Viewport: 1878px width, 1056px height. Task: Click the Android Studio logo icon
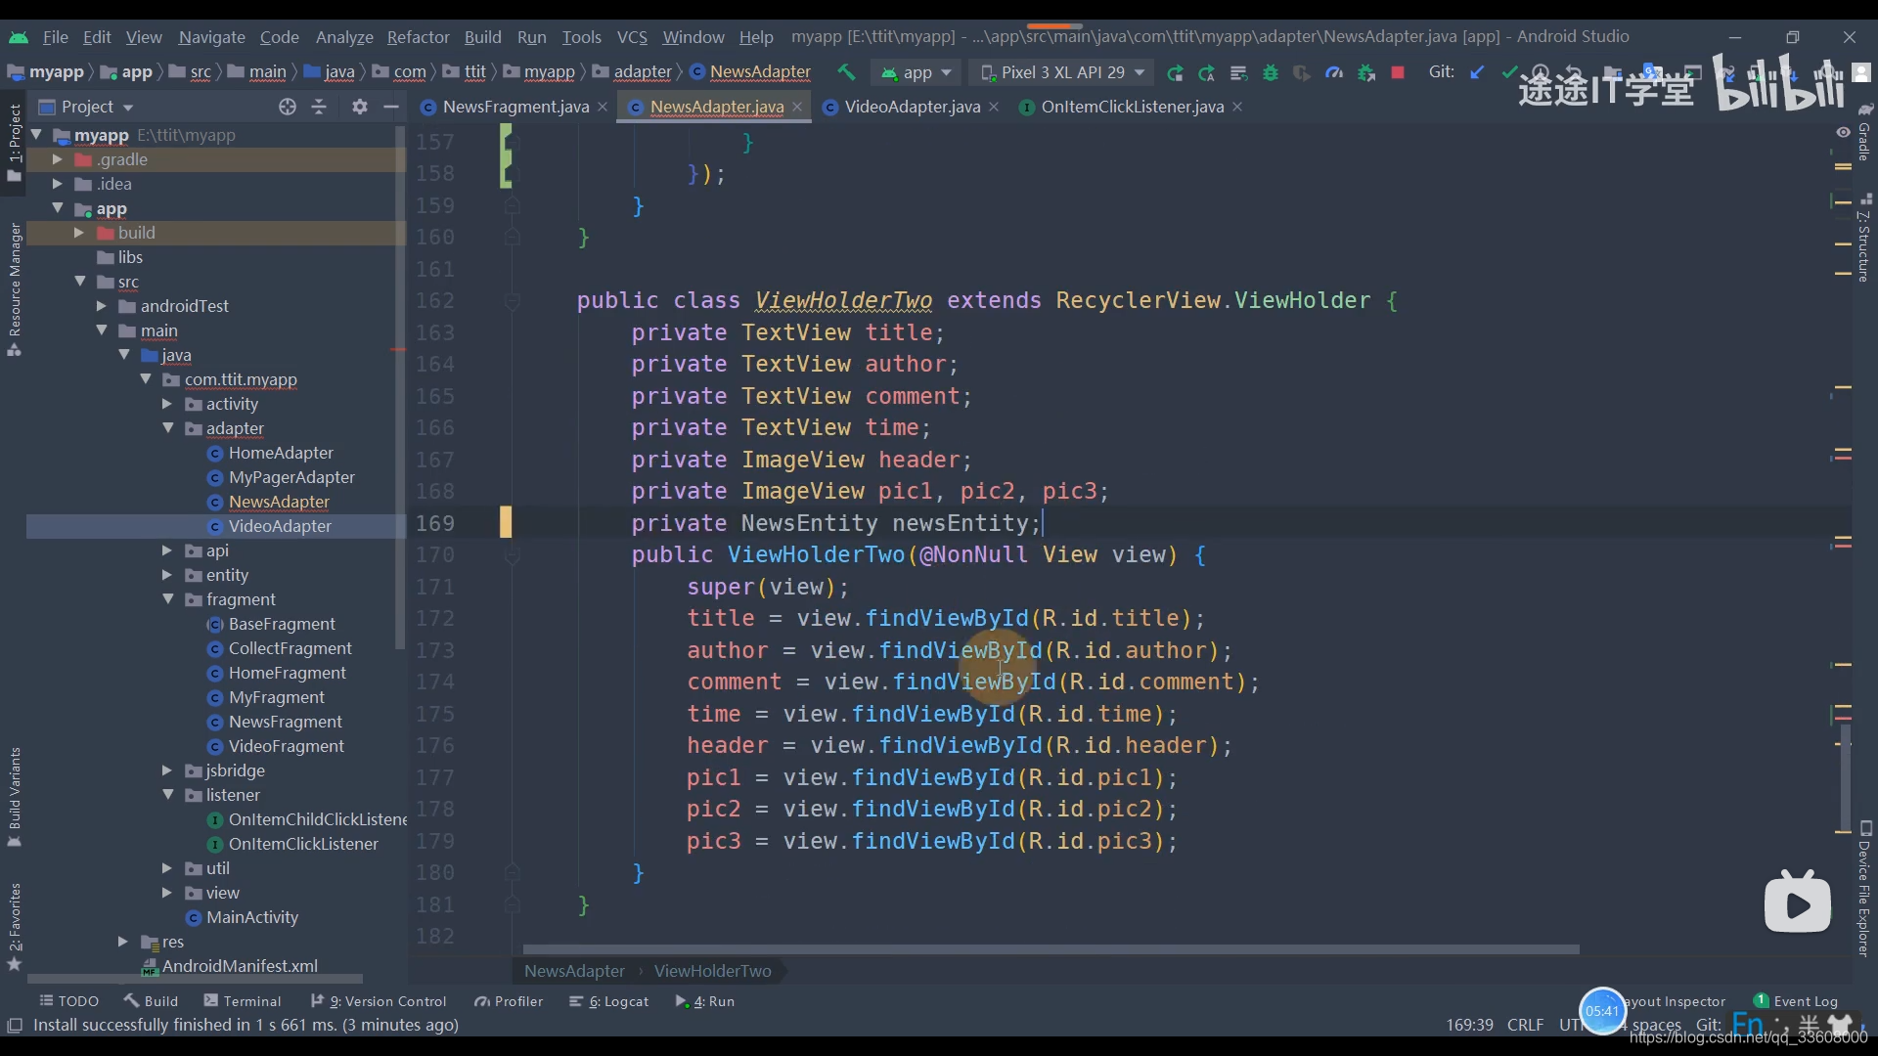pos(19,37)
